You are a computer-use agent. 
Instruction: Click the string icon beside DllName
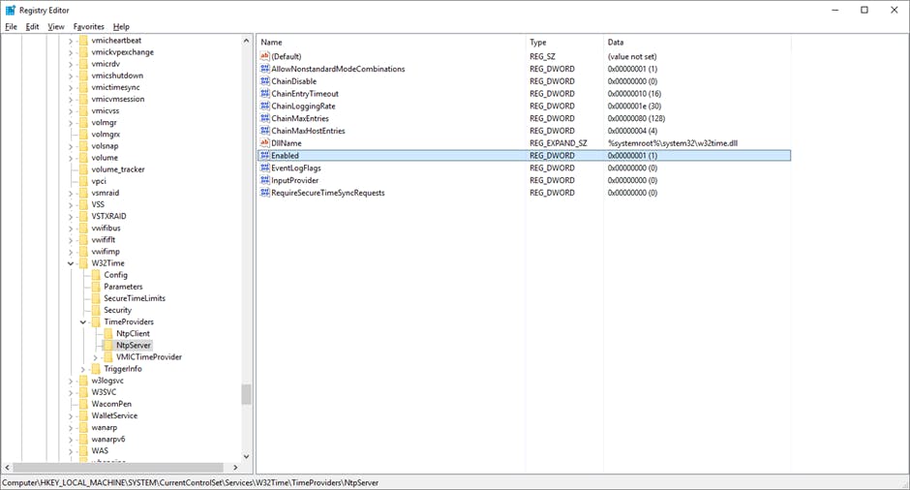point(264,143)
